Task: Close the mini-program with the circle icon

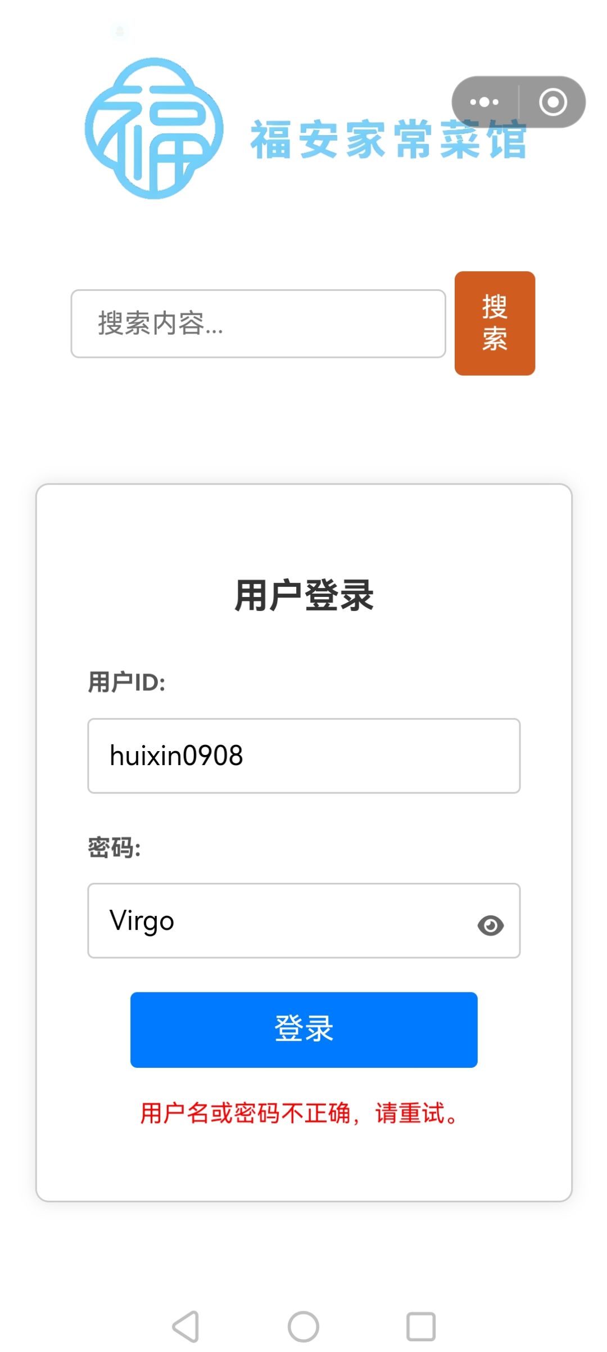Action: 553,102
